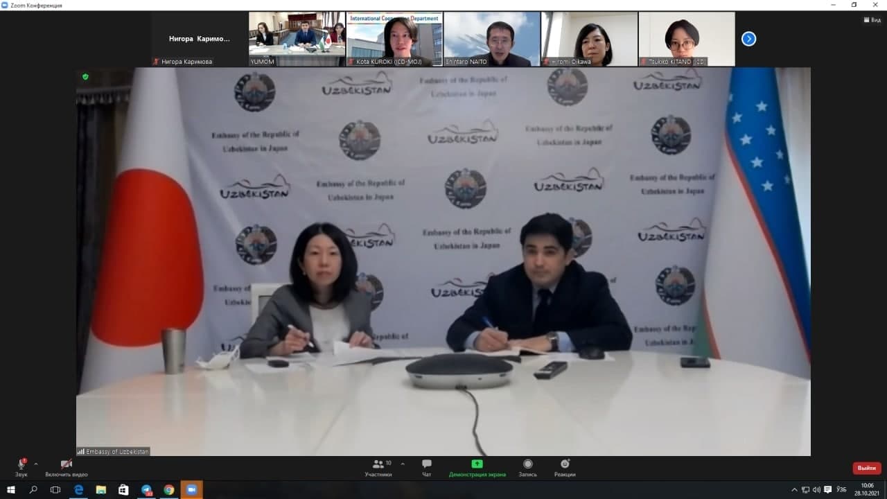
Task: Open Windows search from taskbar
Action: coord(33,490)
